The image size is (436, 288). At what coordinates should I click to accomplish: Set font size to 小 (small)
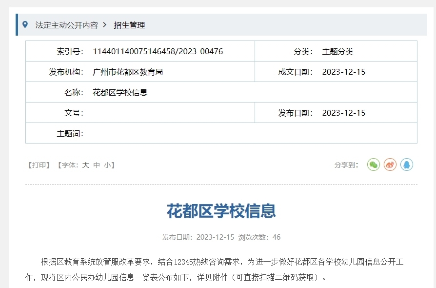point(107,165)
